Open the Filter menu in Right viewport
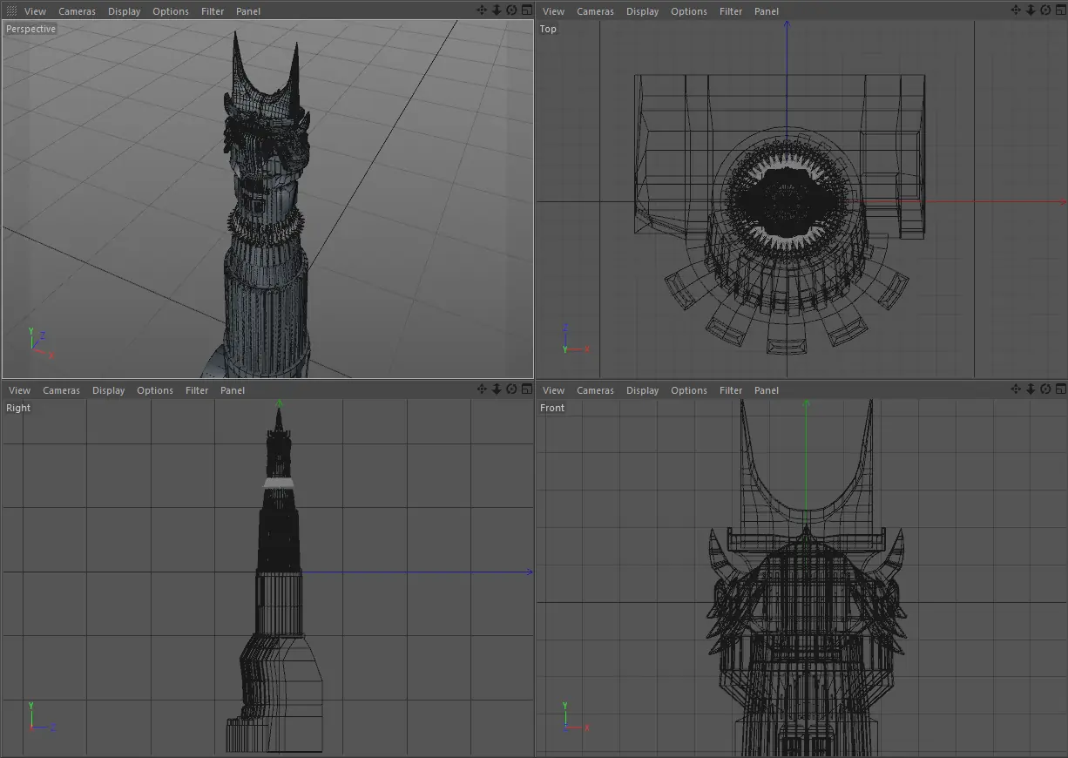The image size is (1068, 758). pyautogui.click(x=197, y=390)
